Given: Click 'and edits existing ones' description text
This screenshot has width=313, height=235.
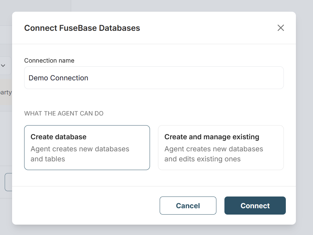Looking at the screenshot, I should coord(202,159).
